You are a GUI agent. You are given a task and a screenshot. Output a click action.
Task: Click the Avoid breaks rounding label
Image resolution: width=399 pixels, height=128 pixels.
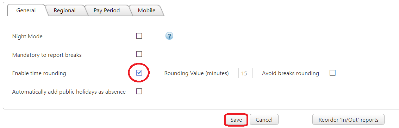(x=290, y=73)
